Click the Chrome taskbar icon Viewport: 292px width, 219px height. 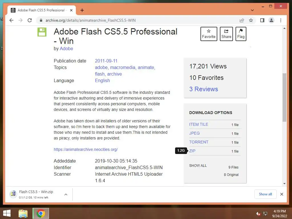pyautogui.click(x=41, y=213)
